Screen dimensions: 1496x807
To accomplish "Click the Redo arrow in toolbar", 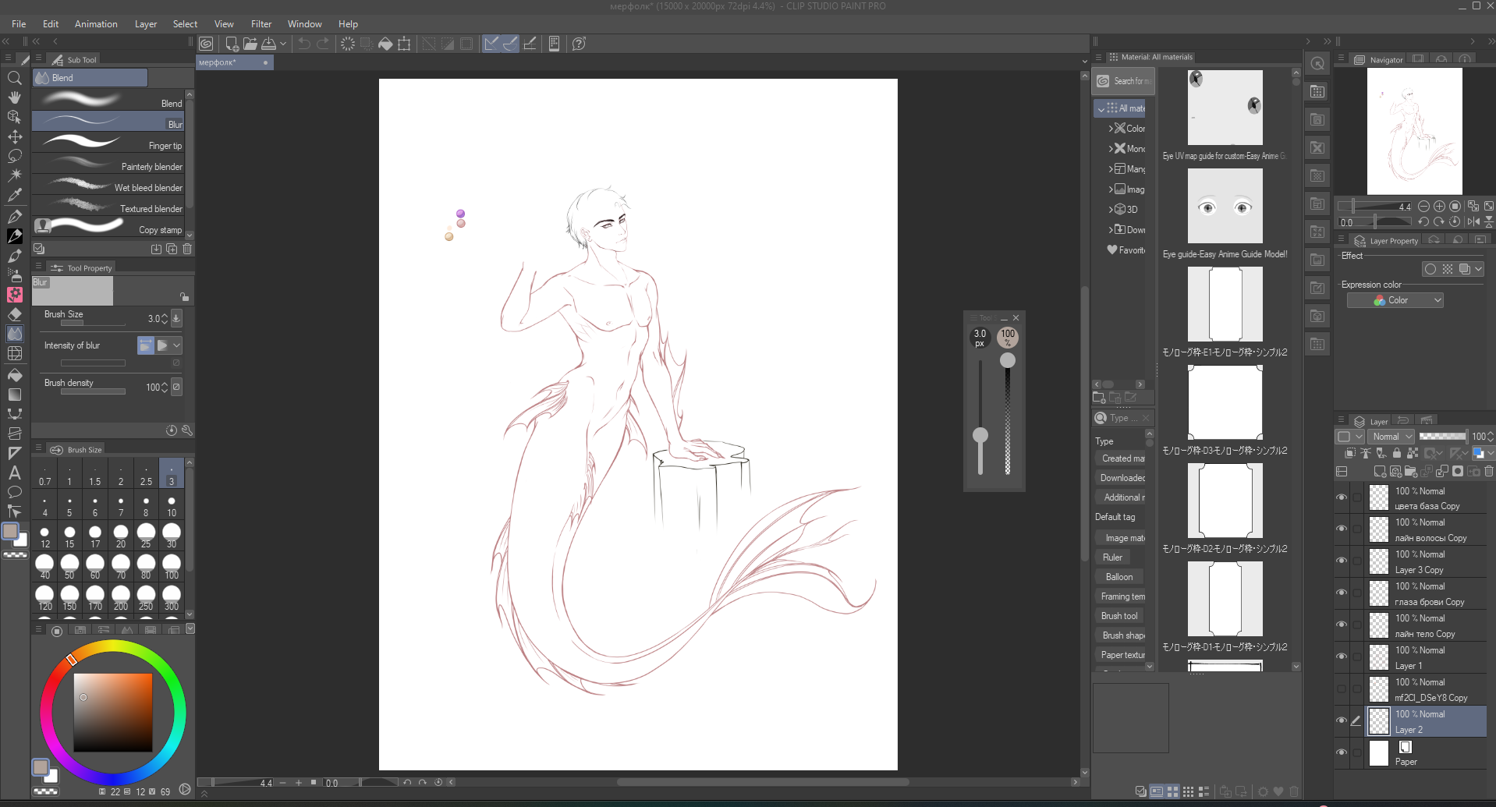I will (x=323, y=44).
